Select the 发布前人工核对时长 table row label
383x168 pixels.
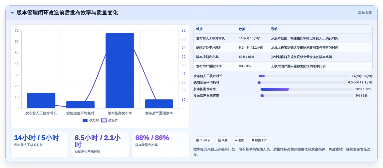pyautogui.click(x=211, y=38)
